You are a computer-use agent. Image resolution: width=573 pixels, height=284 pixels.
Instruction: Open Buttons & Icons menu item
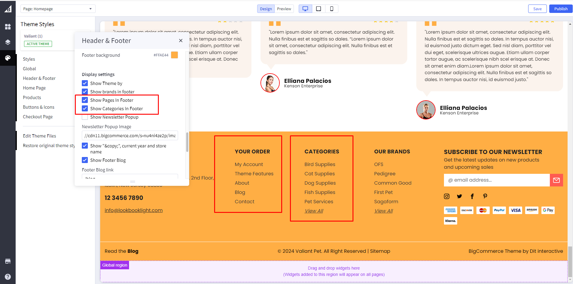[39, 107]
